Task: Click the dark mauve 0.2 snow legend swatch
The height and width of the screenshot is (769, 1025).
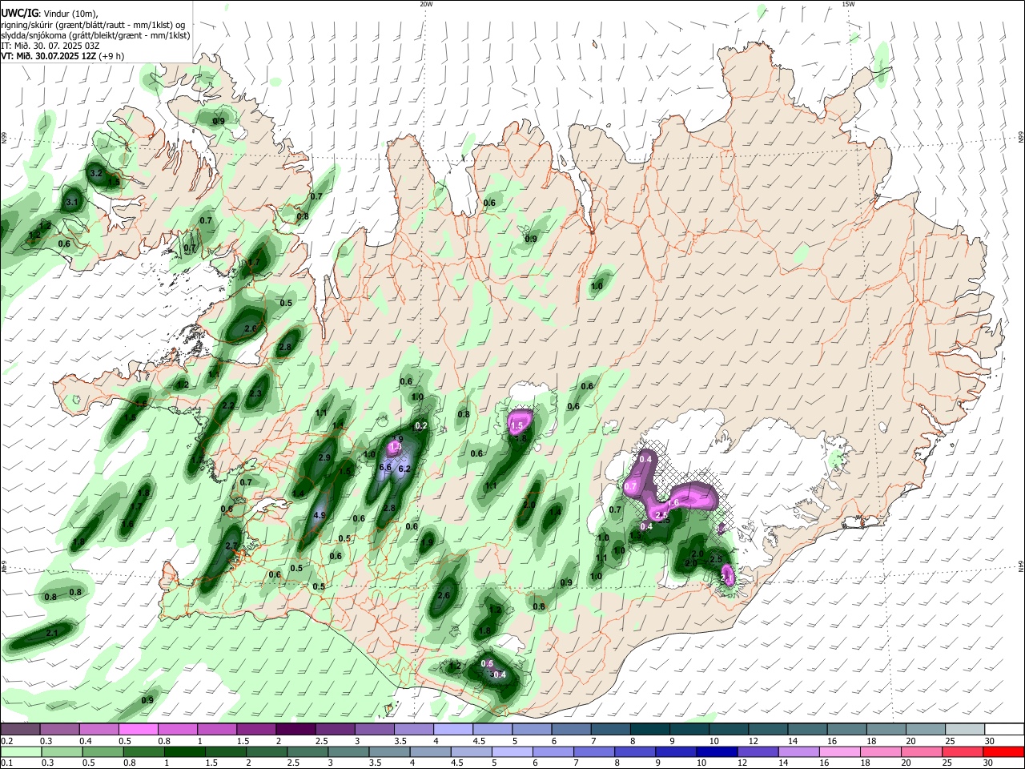Action: tap(20, 729)
